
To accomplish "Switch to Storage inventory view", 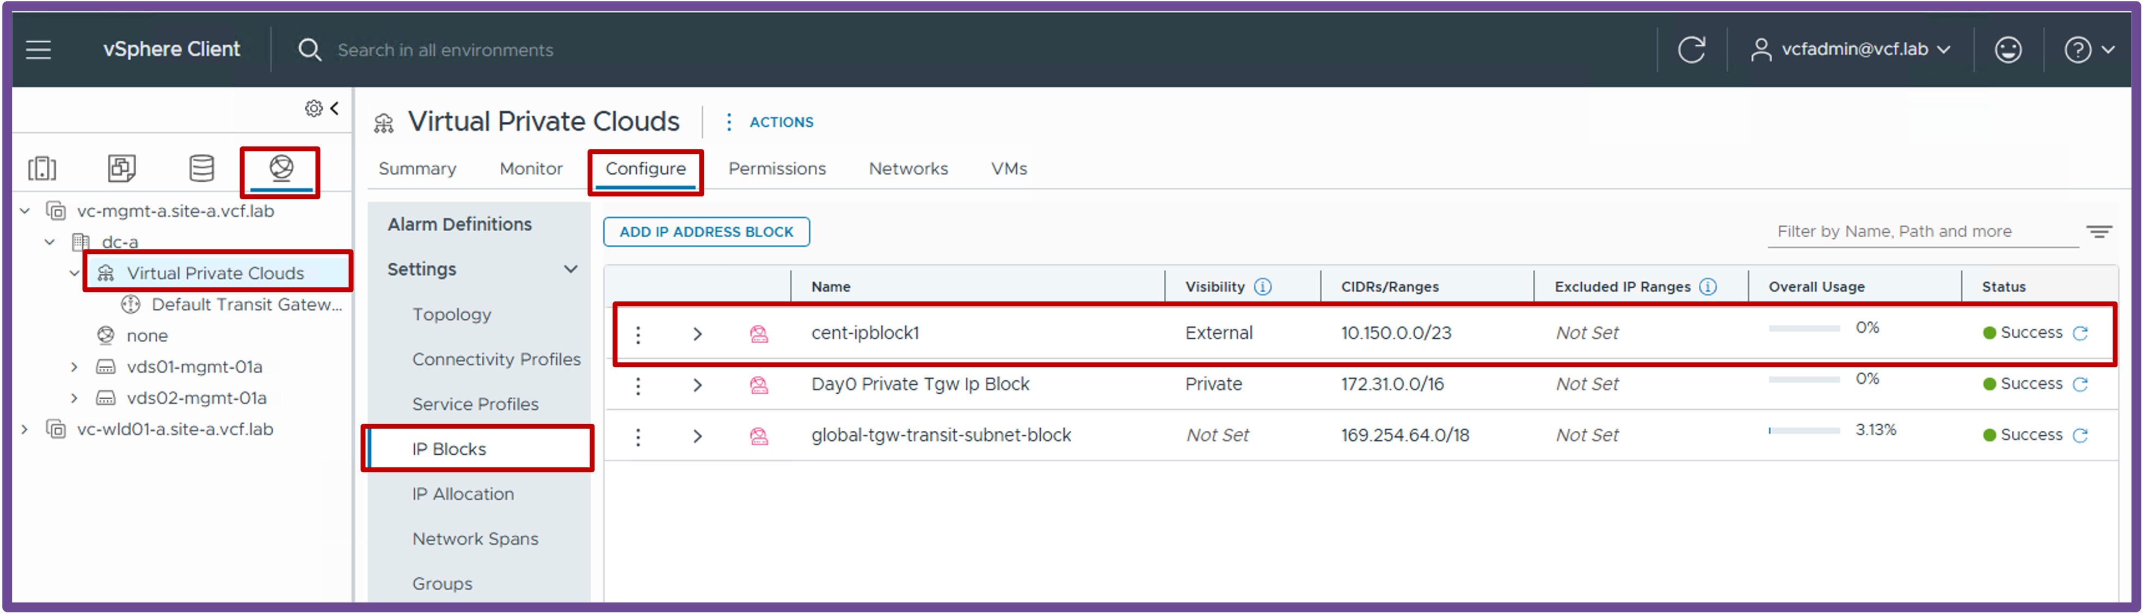I will pyautogui.click(x=201, y=168).
